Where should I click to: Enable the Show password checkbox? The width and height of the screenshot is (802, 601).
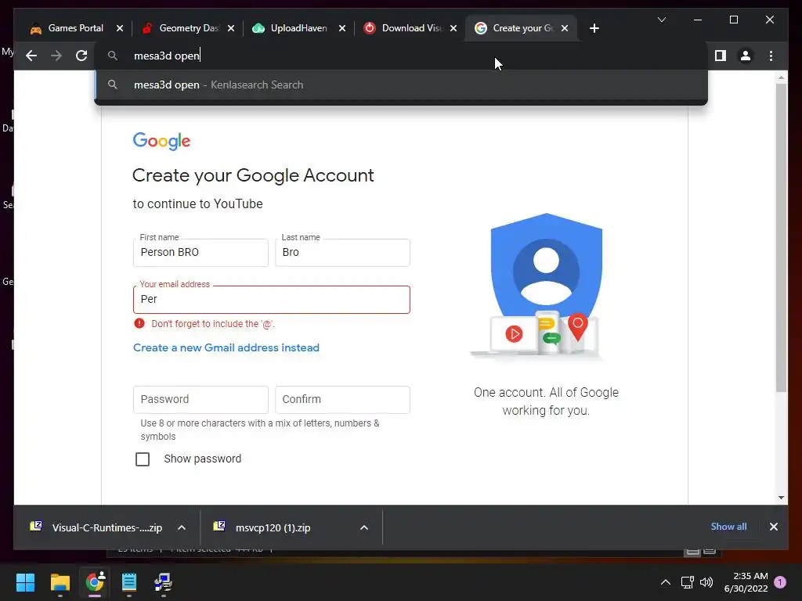(143, 459)
